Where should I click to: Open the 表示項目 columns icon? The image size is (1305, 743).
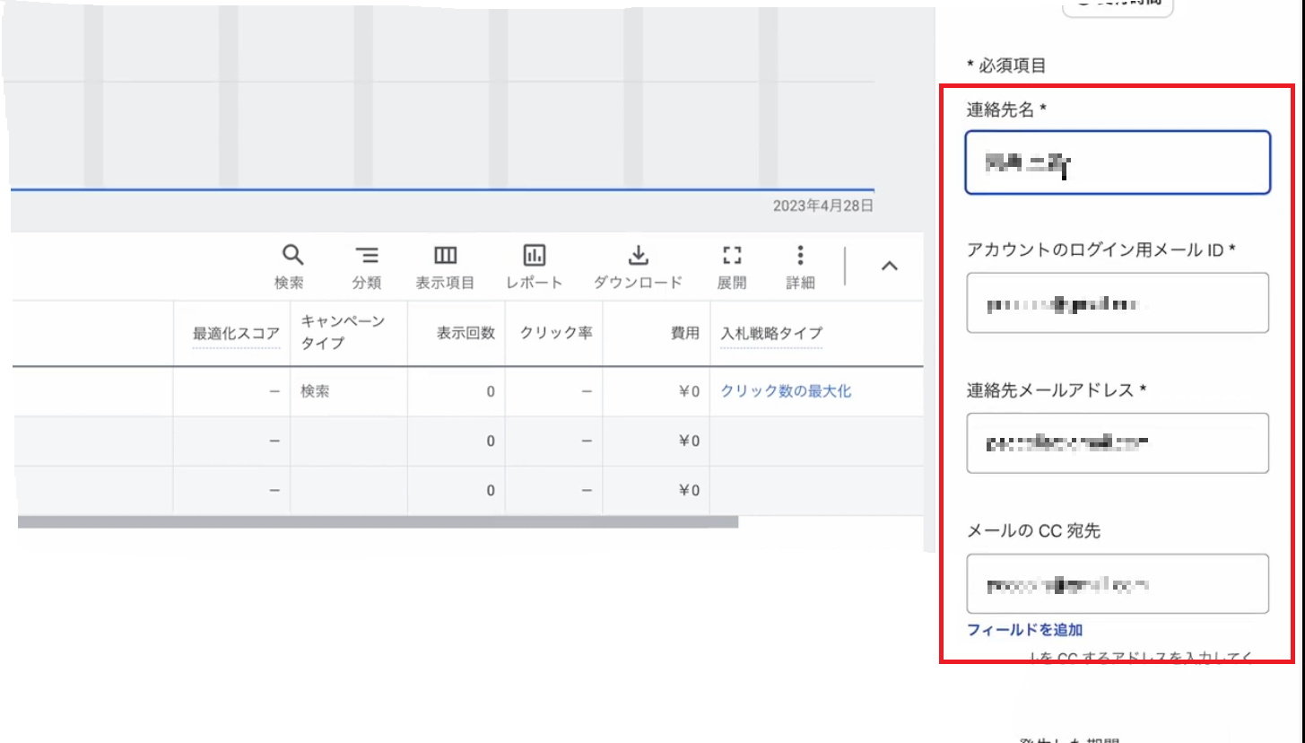click(x=445, y=256)
